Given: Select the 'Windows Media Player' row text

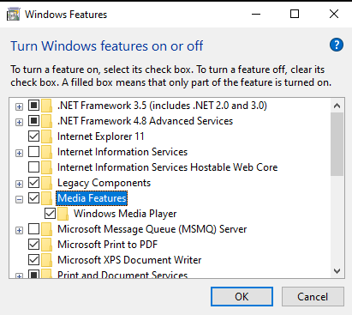Looking at the screenshot, I should tap(125, 214).
